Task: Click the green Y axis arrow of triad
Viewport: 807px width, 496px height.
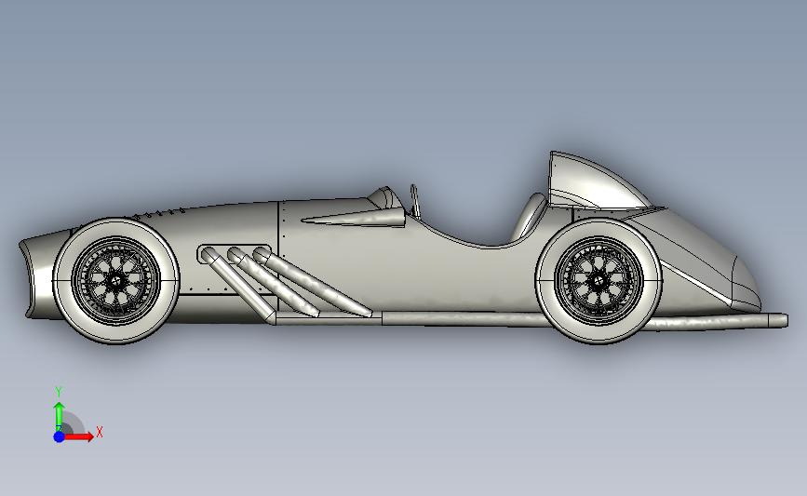Action: coord(60,416)
